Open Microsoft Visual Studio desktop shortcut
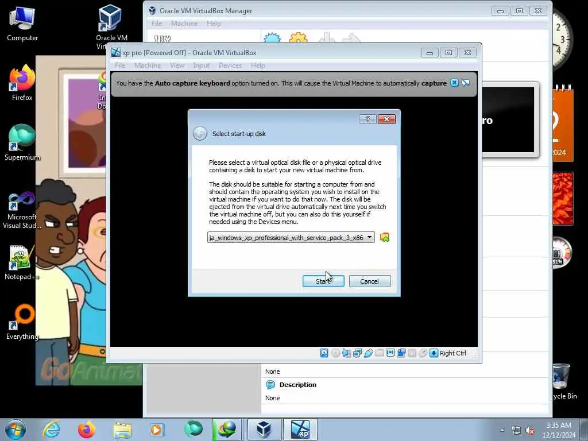 click(x=22, y=210)
